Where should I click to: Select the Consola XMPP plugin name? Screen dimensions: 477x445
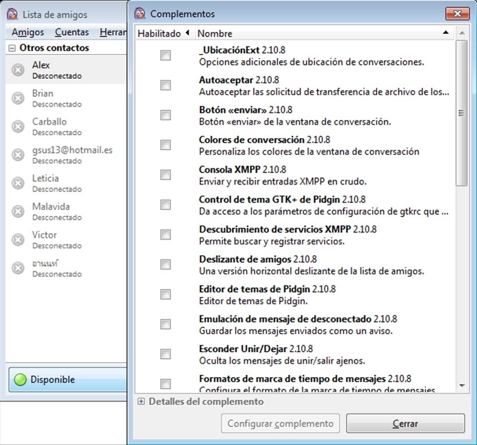point(230,169)
